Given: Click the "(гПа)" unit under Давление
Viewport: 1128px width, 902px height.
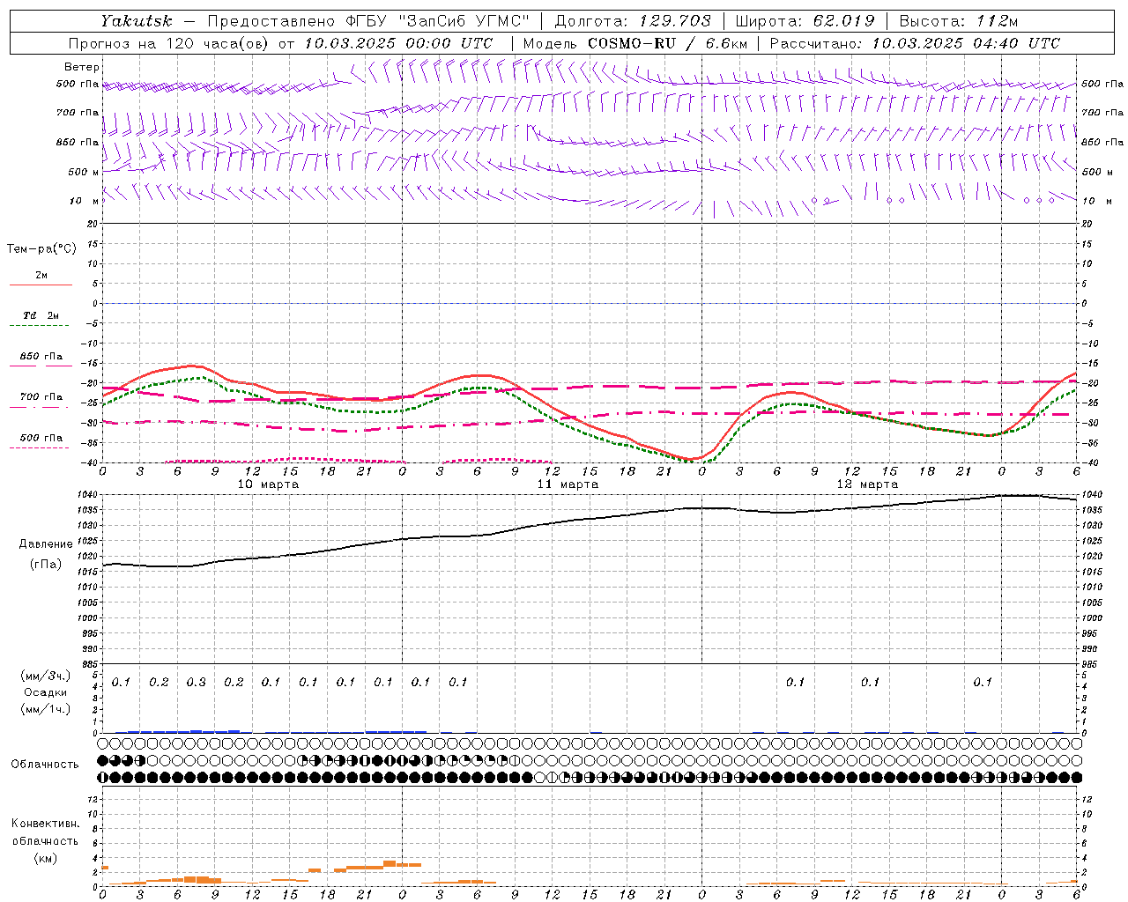Looking at the screenshot, I should tap(46, 564).
